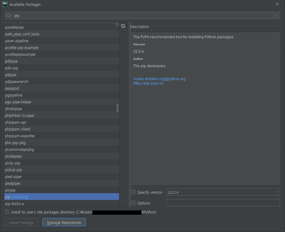The height and width of the screenshot is (232, 285).
Task: Select the paver-pipeline package
Action: [x=62, y=41]
